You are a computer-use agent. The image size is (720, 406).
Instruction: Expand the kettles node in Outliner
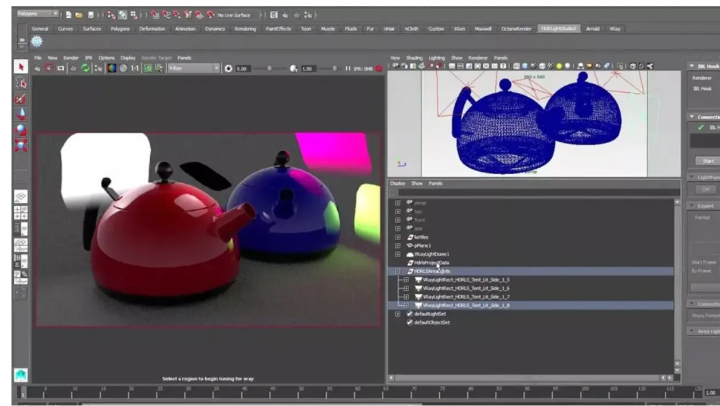tap(398, 237)
